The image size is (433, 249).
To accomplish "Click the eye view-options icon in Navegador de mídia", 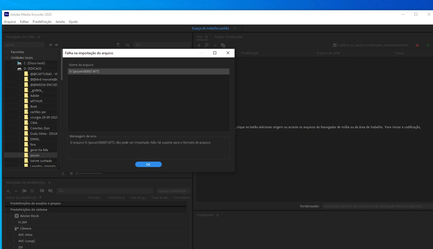I will (x=127, y=45).
